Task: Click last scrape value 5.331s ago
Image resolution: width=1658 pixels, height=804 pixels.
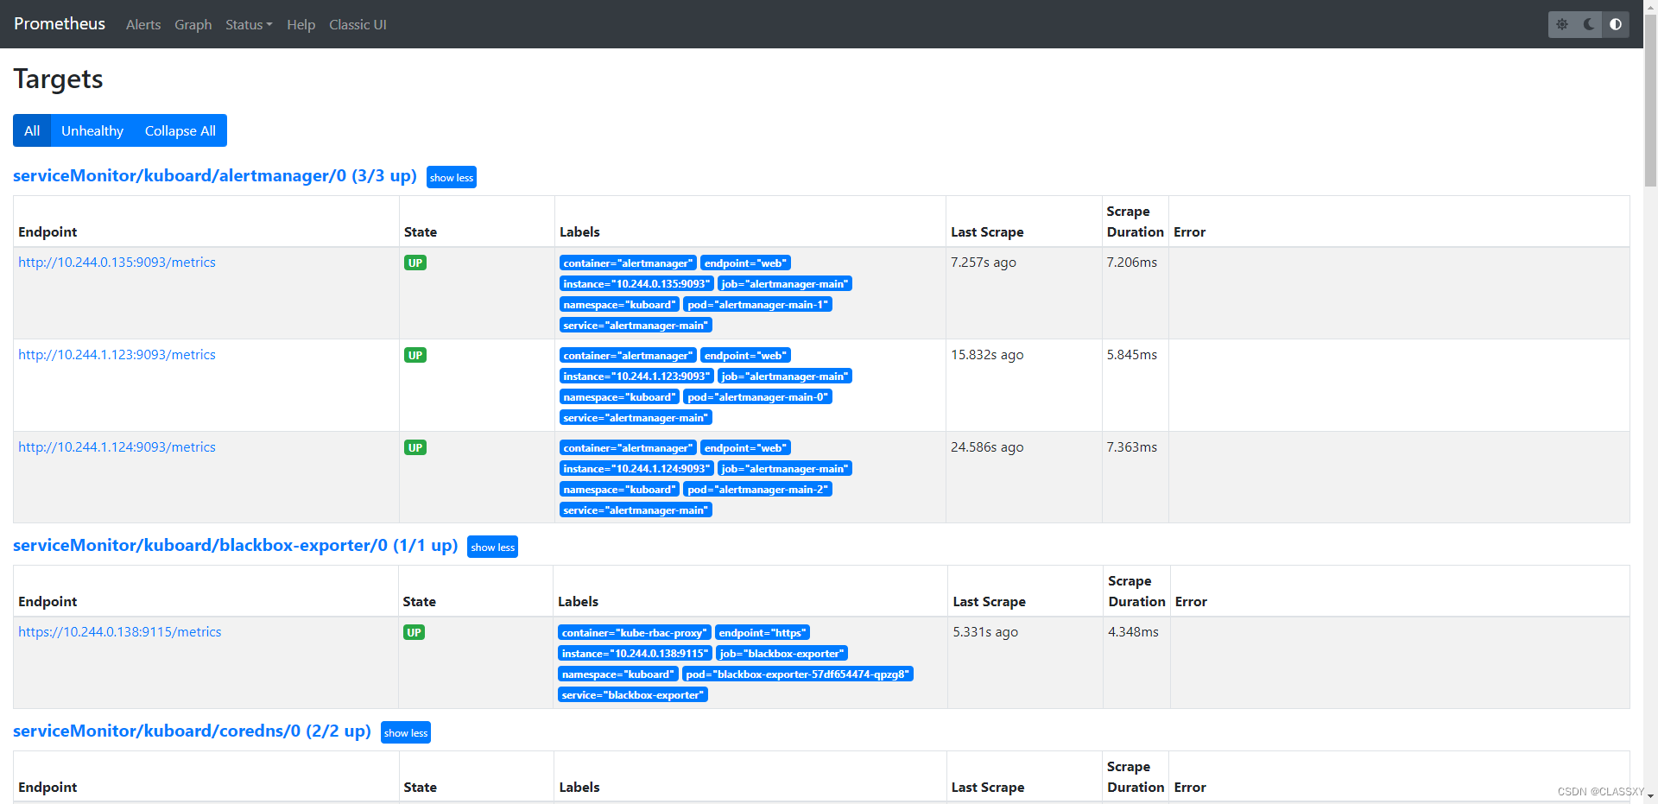Action: pyautogui.click(x=985, y=632)
